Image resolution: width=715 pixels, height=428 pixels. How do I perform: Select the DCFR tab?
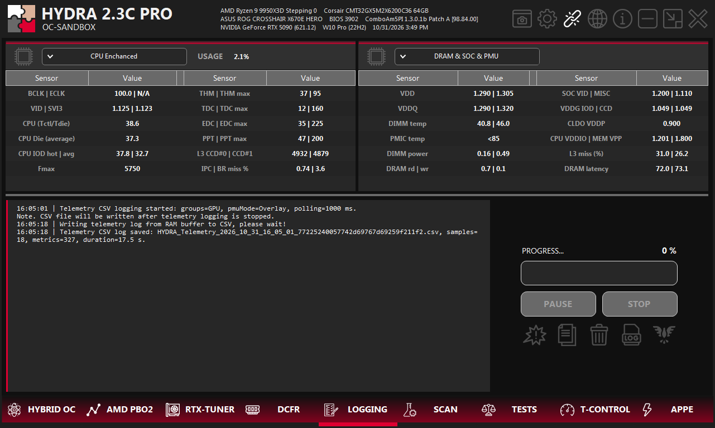click(273, 410)
